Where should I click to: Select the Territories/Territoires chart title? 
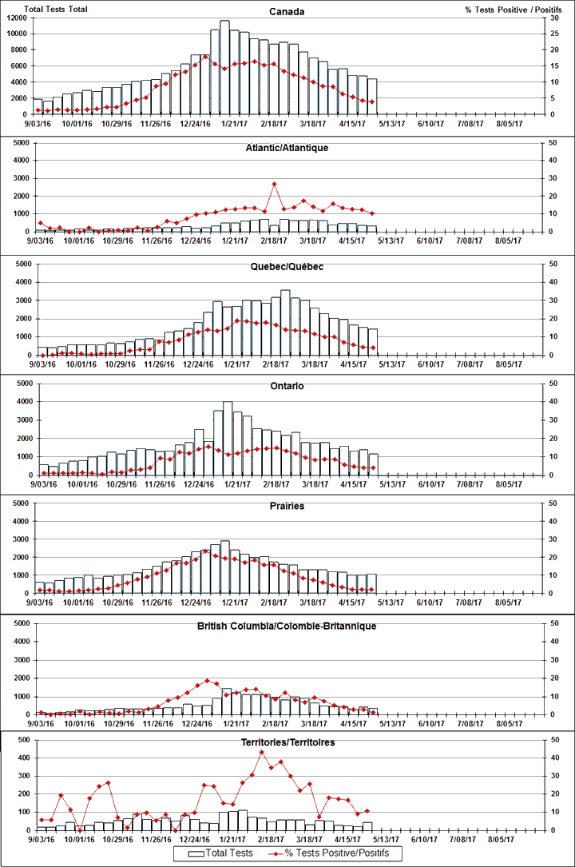click(x=287, y=743)
